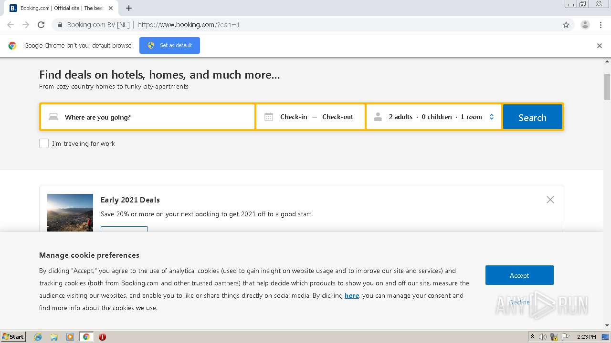This screenshot has width=611, height=343.
Task: Enable the I'm traveling for work checkbox
Action: pos(44,143)
